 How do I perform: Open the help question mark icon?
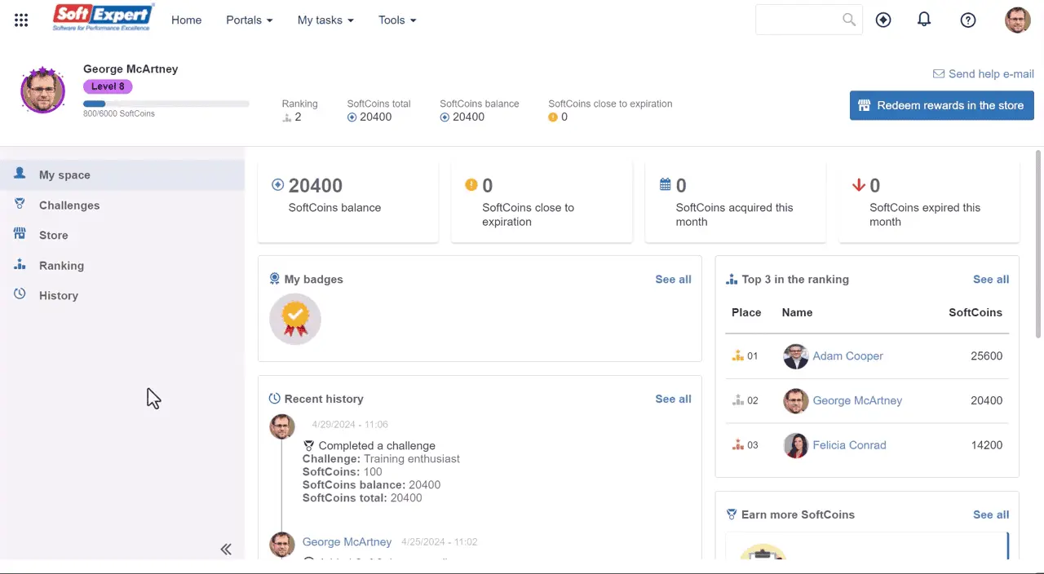(x=968, y=20)
